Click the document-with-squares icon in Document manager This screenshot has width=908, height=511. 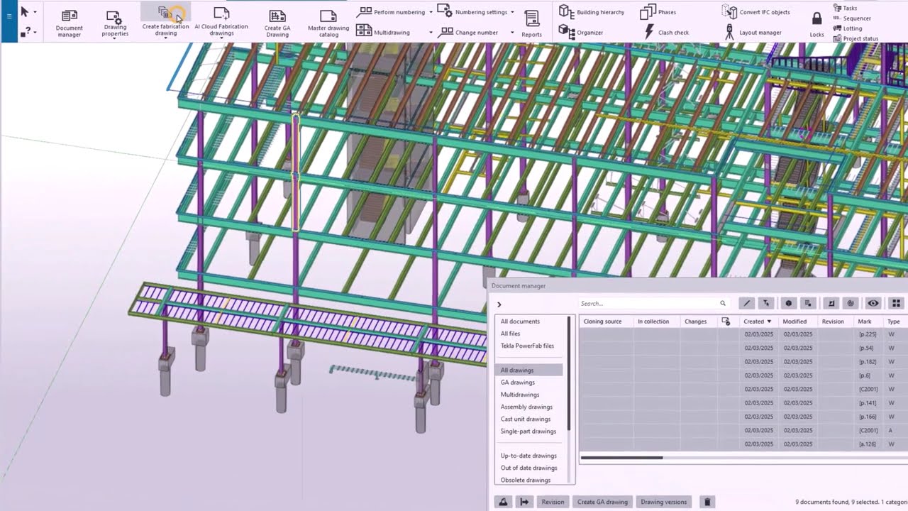point(807,303)
